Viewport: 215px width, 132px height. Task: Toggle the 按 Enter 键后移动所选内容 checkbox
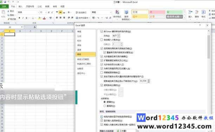(x=102, y=31)
